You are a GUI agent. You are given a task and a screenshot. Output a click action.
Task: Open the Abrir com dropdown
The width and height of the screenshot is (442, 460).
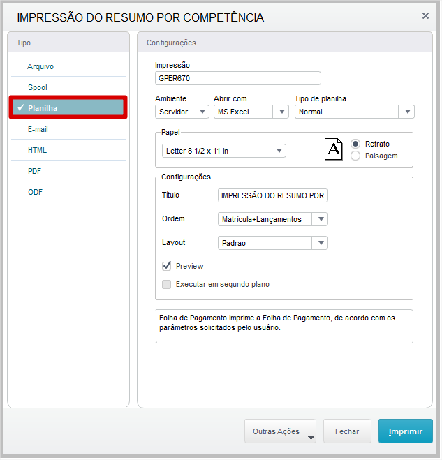pos(251,112)
